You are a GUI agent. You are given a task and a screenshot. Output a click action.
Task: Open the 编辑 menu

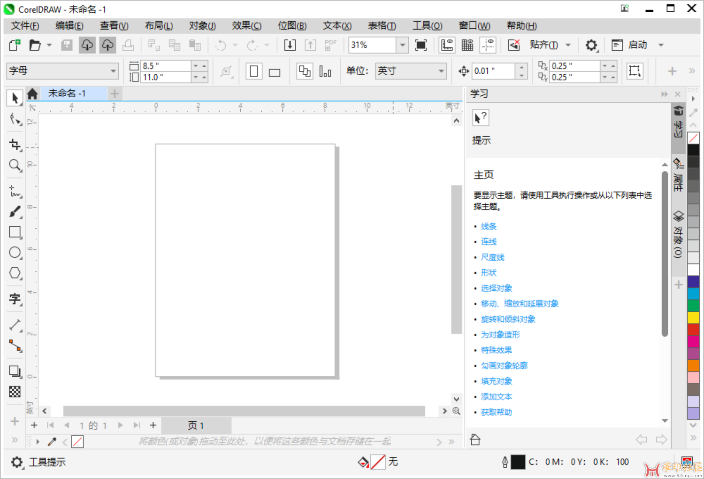69,26
